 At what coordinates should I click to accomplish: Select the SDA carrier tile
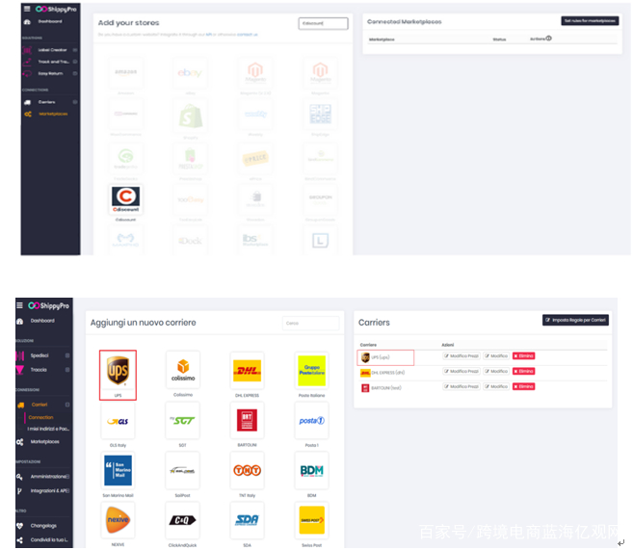[247, 520]
